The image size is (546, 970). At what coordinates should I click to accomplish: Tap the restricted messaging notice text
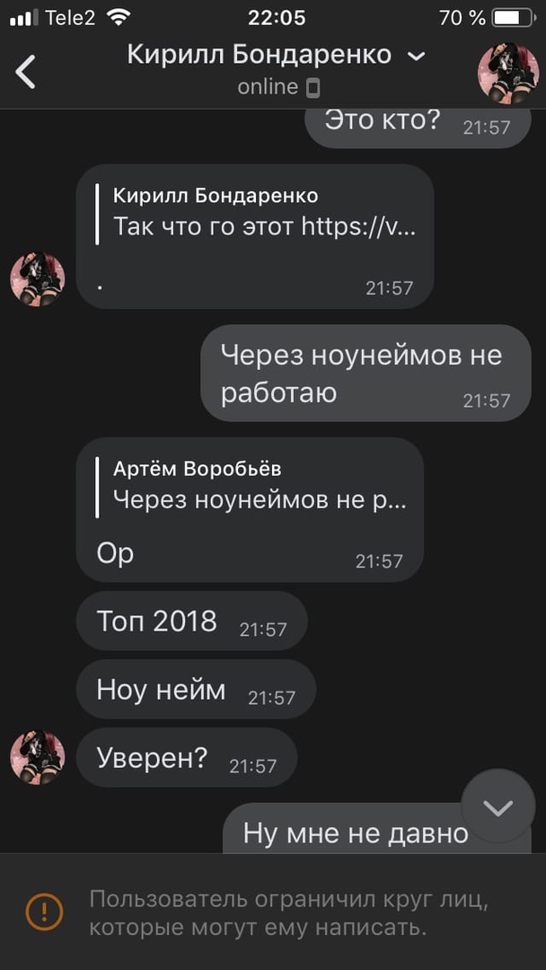[289, 913]
